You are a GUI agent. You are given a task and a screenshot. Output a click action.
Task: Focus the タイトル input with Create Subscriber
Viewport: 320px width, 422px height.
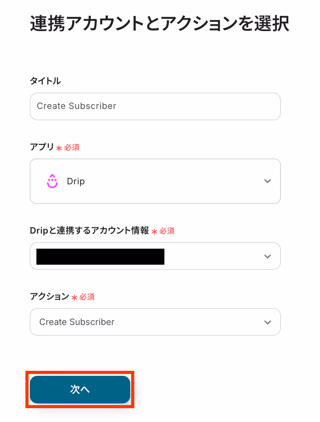click(155, 106)
